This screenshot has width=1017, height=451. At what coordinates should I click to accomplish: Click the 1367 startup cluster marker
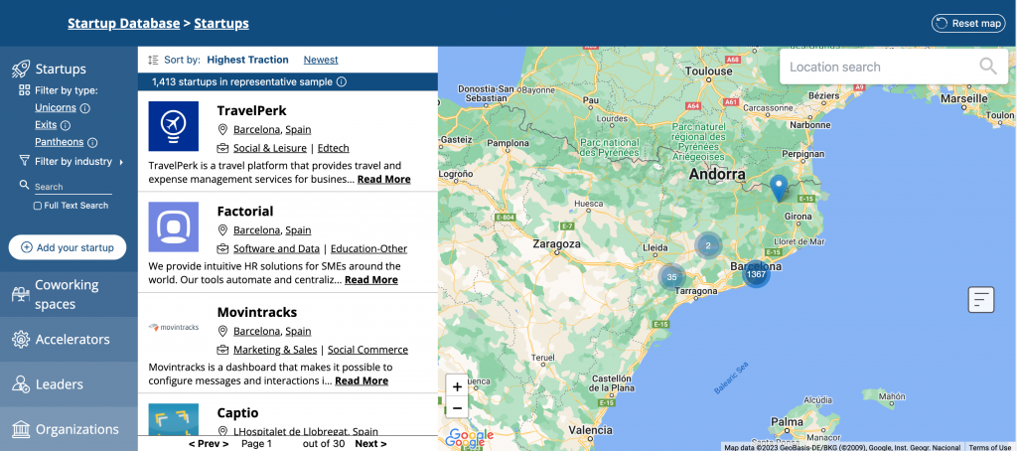click(x=756, y=274)
